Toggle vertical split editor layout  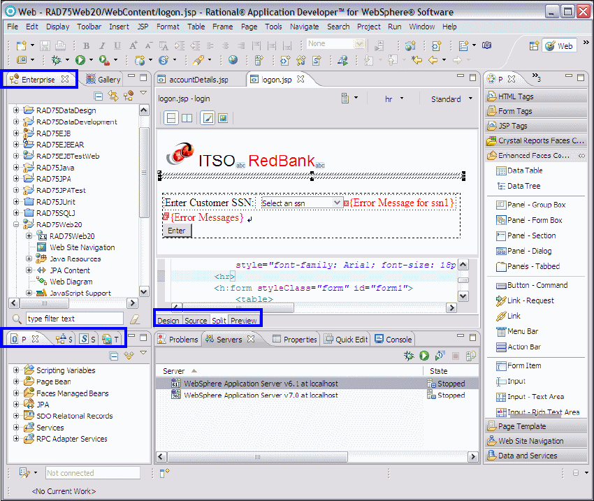tap(187, 118)
